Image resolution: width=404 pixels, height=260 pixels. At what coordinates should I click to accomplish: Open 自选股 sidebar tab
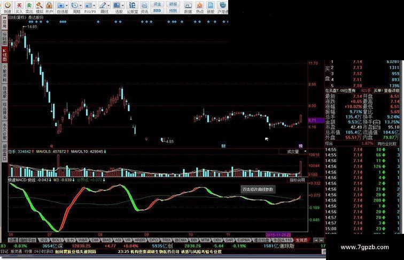click(x=5, y=92)
